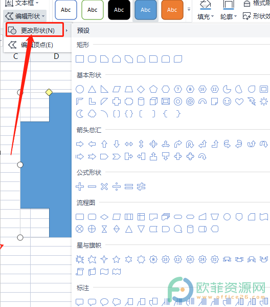Select the up arrow shape
The height and width of the screenshot is (307, 270).
104,145
